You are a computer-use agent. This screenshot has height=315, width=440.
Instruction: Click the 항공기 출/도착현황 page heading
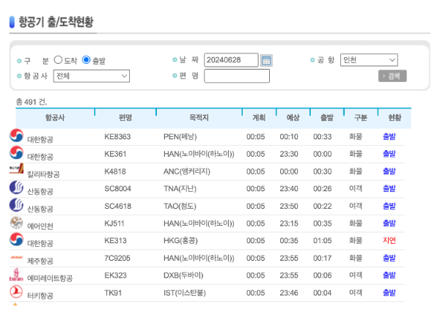[56, 22]
